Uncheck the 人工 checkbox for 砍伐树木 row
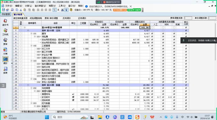Viewport: 217px width, 120px height. [152, 97]
